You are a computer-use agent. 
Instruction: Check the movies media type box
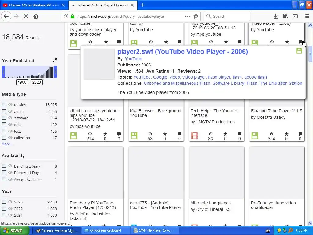tap(4, 105)
